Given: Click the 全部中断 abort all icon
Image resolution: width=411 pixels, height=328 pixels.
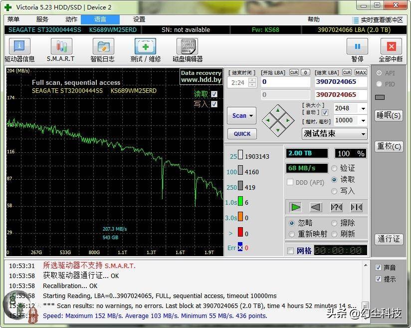Looking at the screenshot, I should click(x=391, y=47).
